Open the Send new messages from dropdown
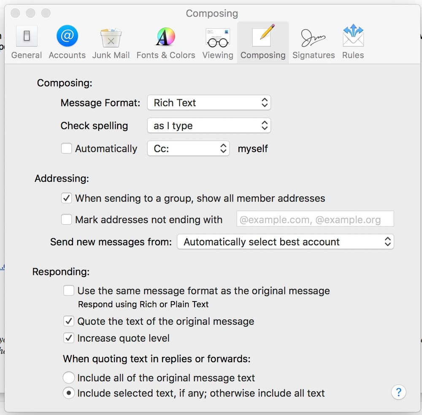The width and height of the screenshot is (422, 415). (286, 242)
